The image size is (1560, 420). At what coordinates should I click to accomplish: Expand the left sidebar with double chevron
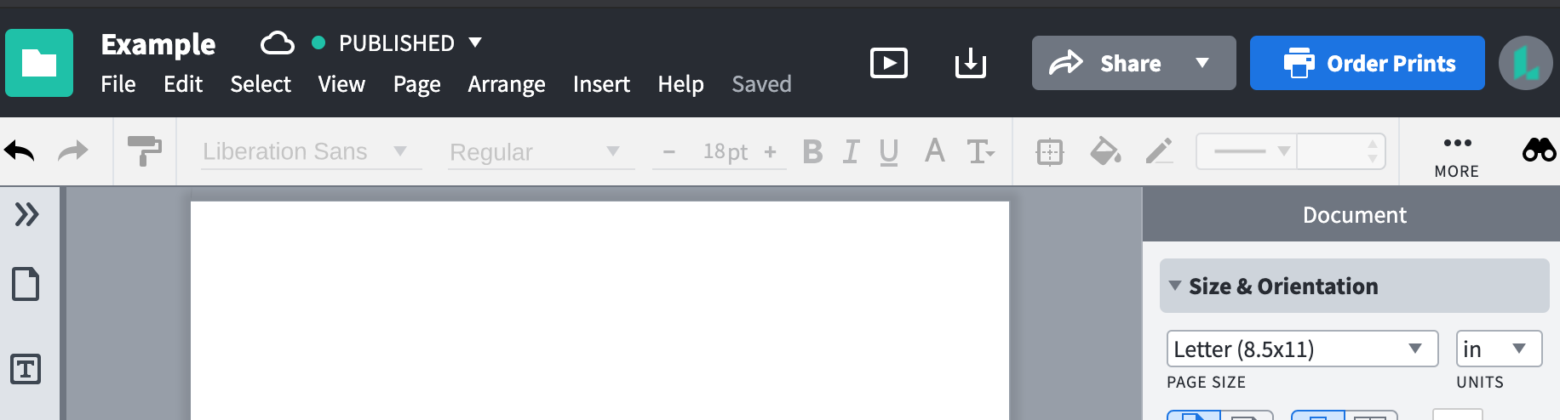coord(26,214)
